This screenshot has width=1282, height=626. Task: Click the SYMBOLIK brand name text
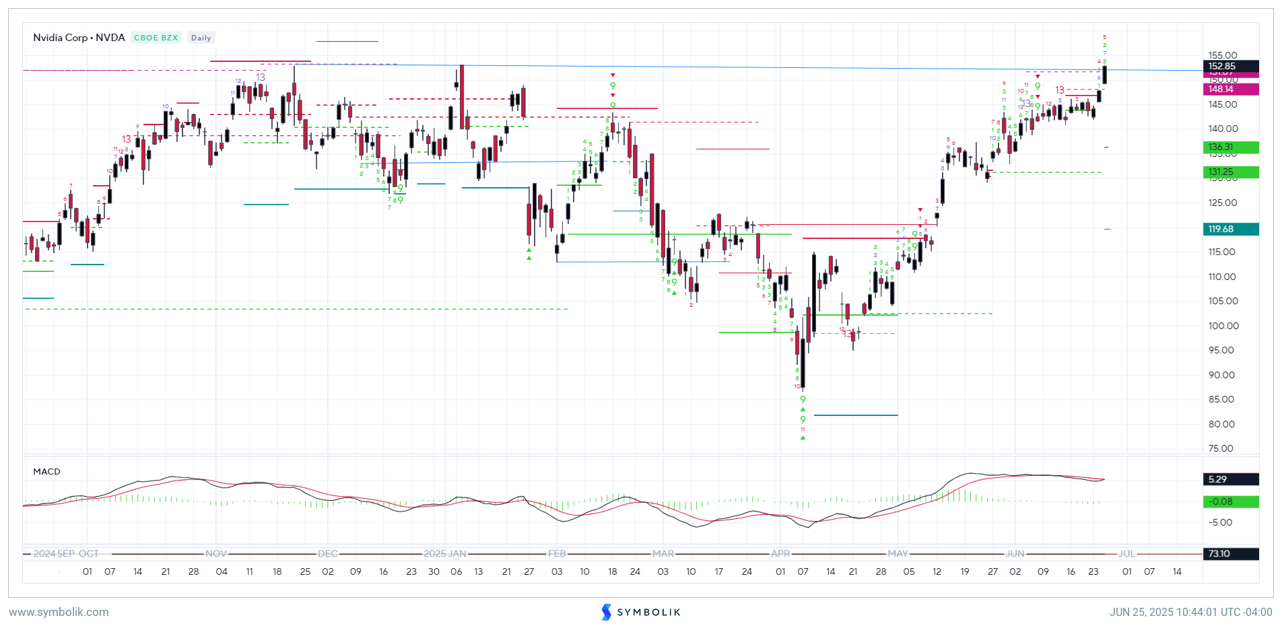tap(649, 612)
